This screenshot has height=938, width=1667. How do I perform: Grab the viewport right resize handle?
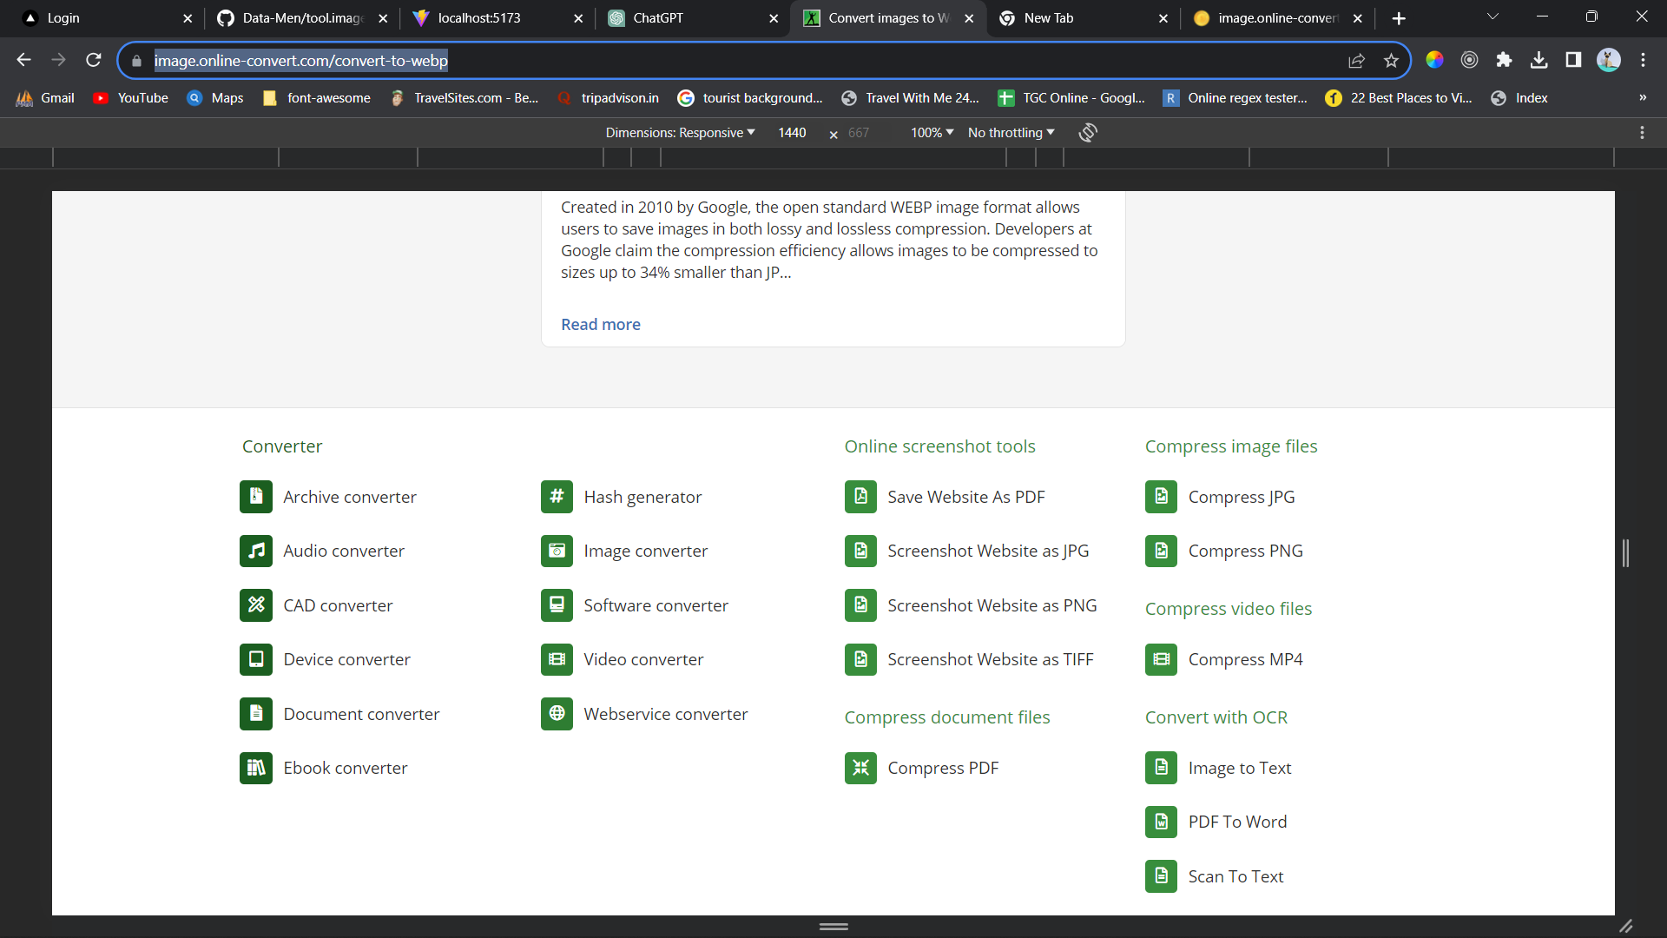tap(1625, 553)
